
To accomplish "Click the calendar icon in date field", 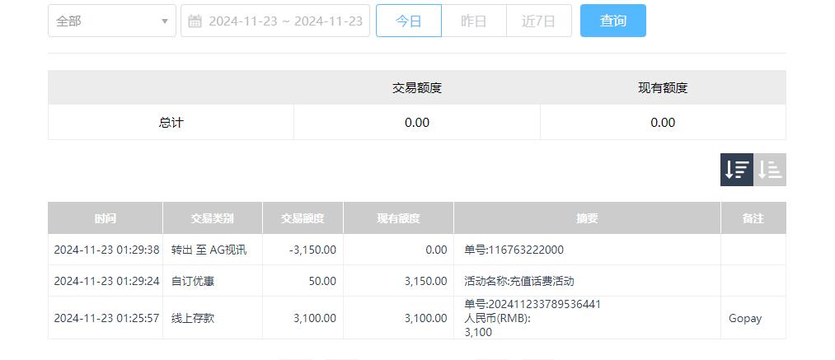I will (x=195, y=21).
